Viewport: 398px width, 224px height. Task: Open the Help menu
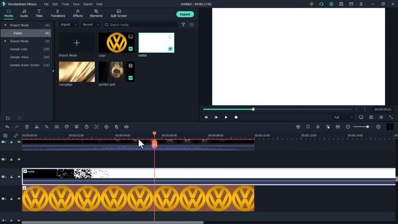point(99,4)
